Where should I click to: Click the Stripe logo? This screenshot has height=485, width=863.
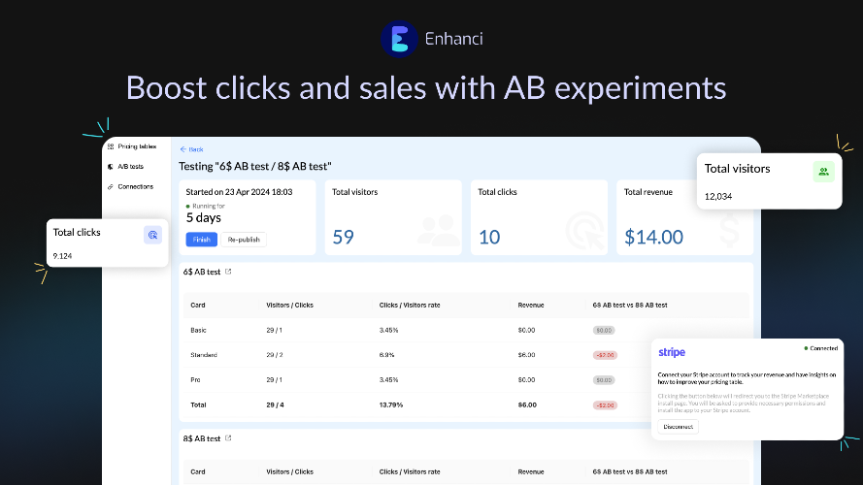coord(672,352)
